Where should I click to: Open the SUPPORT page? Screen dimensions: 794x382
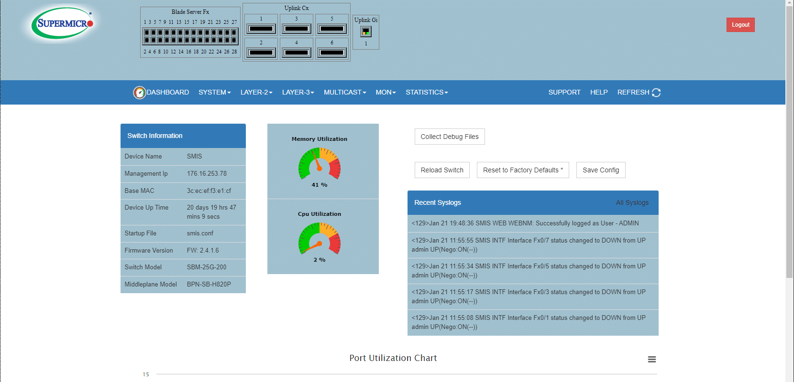coord(564,92)
